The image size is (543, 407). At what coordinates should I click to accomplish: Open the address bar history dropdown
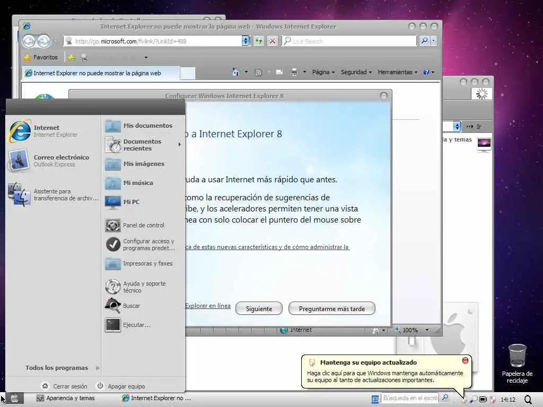point(246,41)
